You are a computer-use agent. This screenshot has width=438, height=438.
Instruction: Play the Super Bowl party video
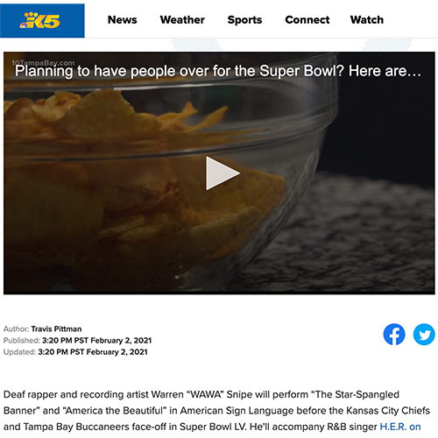(223, 173)
